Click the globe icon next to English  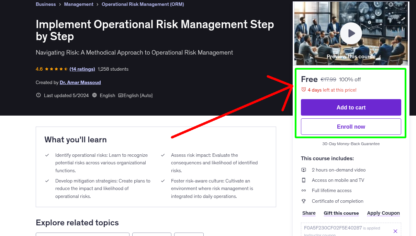click(94, 95)
